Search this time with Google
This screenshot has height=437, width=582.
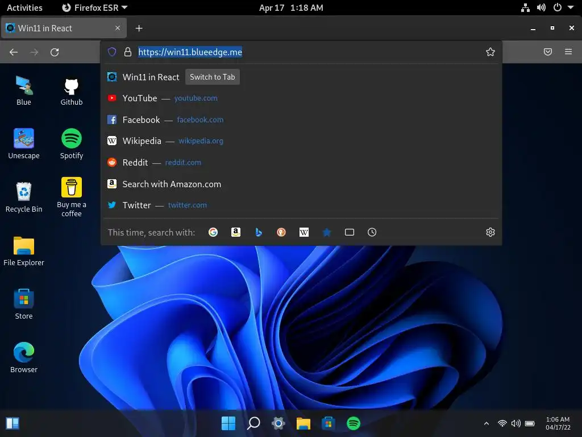point(213,232)
